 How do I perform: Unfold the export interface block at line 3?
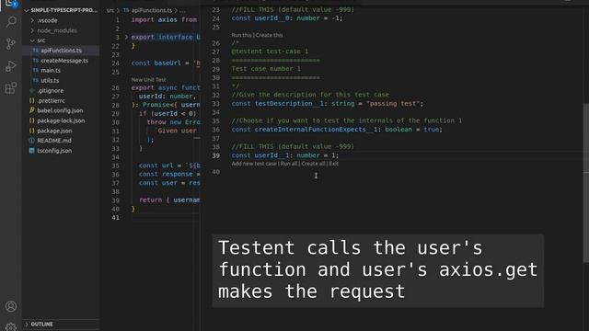tap(126, 37)
